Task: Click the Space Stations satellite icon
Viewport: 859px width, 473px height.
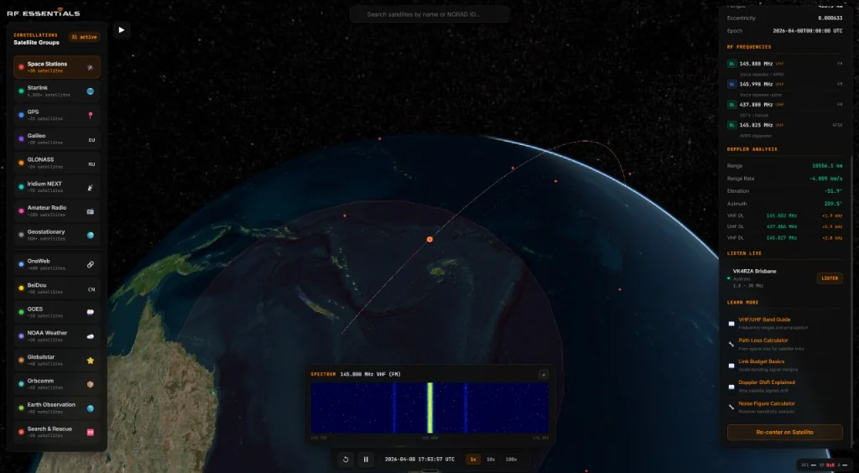Action: coord(91,67)
